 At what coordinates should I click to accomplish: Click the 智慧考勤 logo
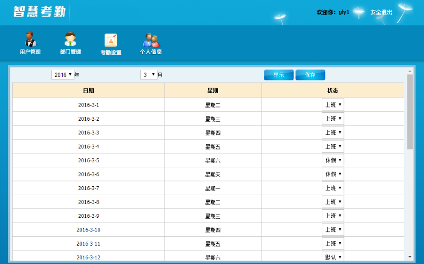[x=40, y=12]
